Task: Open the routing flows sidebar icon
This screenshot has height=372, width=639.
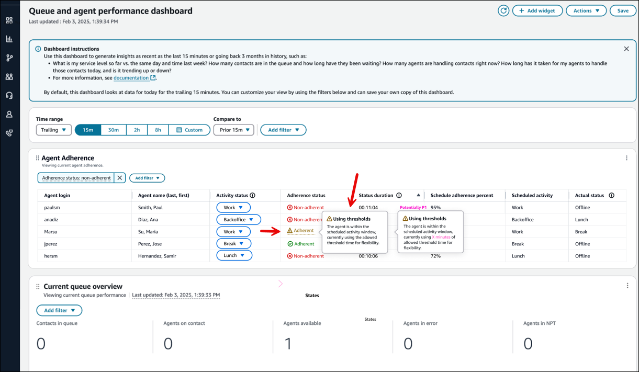Action: click(9, 58)
